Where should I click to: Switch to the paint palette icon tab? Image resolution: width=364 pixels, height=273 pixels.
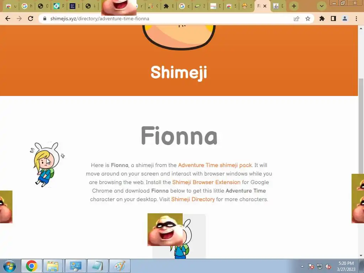pyautogui.click(x=153, y=6)
